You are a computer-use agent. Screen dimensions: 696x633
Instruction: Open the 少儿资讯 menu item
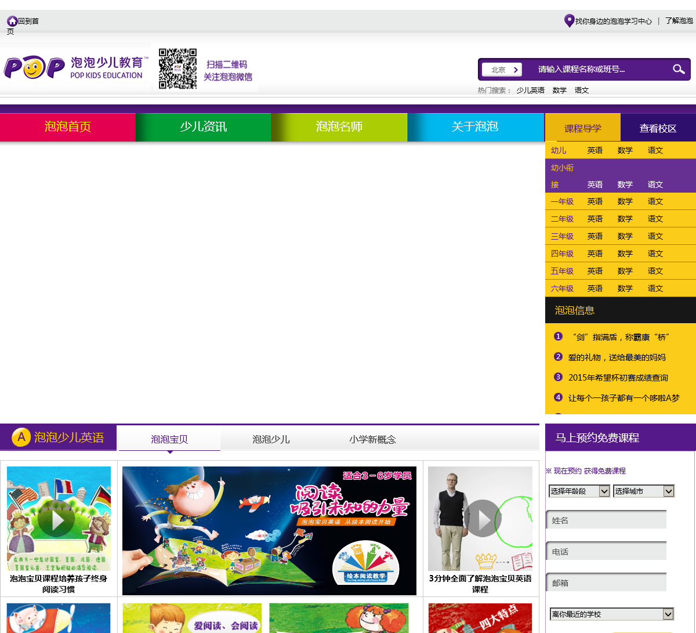click(204, 127)
